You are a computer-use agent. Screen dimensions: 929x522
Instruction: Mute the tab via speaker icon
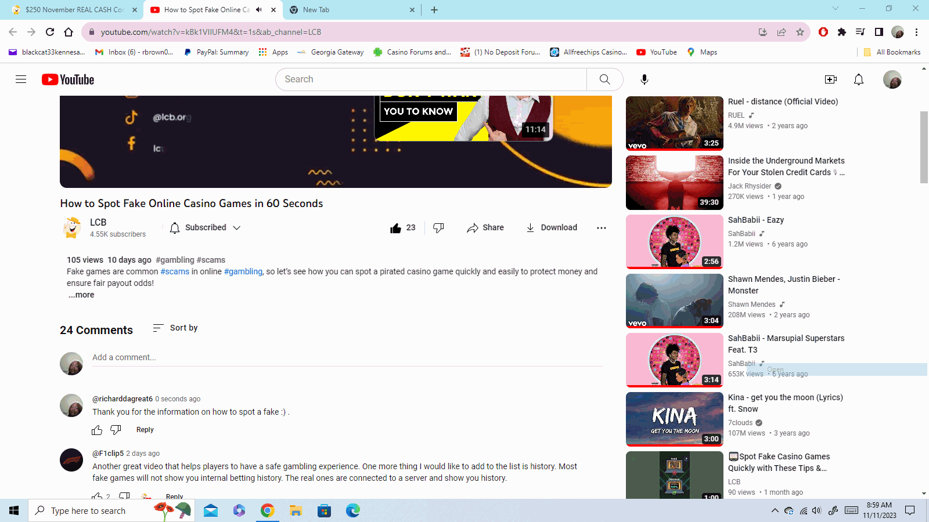point(259,10)
